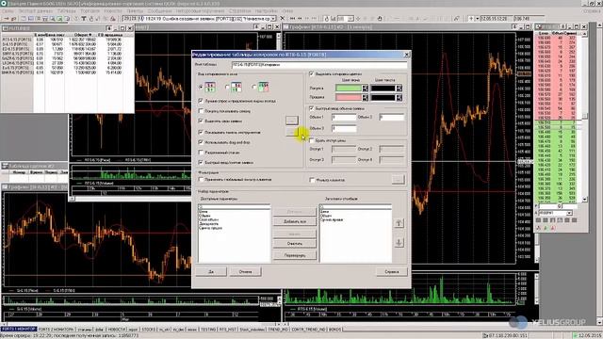Click green buy background color swatch

click(349, 88)
